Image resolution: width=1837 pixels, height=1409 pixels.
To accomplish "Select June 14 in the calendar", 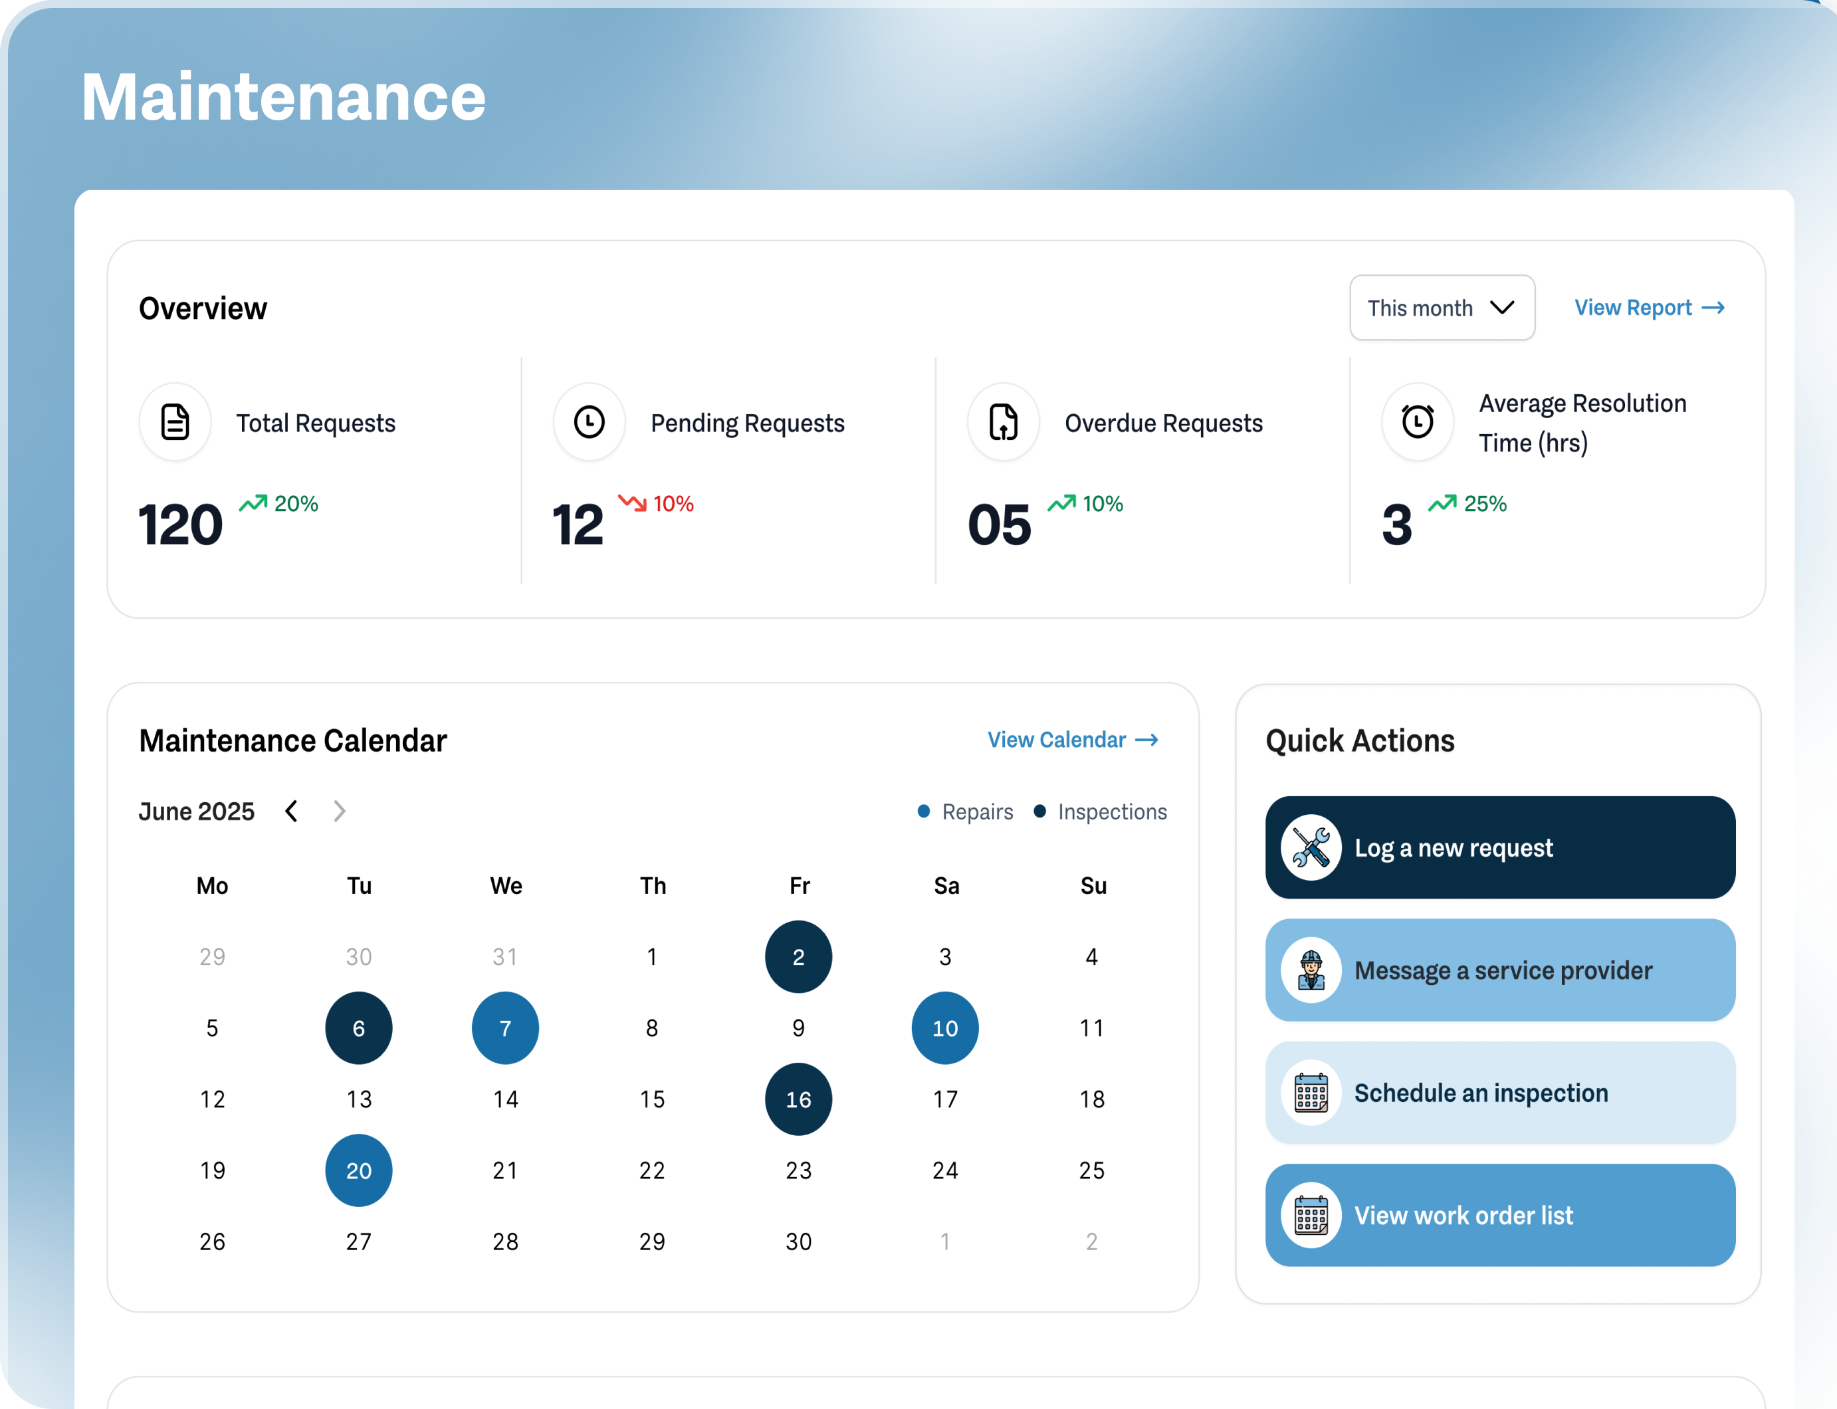I will tap(505, 1099).
